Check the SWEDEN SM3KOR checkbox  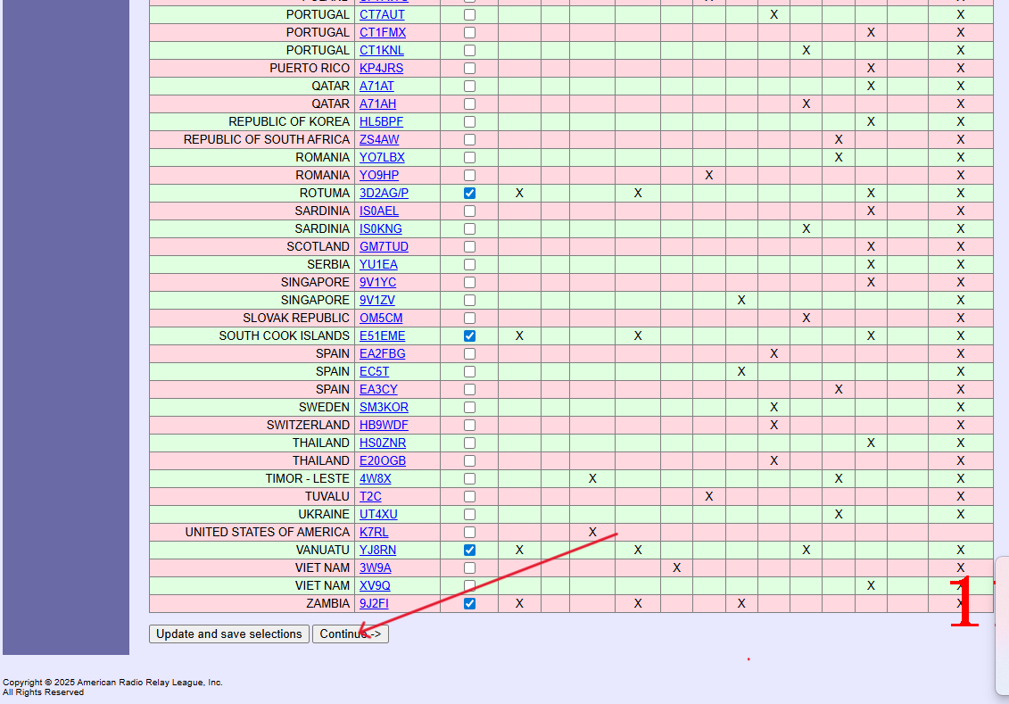pyautogui.click(x=470, y=407)
